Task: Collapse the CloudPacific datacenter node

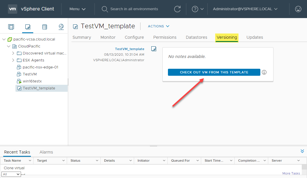Action: [8, 46]
